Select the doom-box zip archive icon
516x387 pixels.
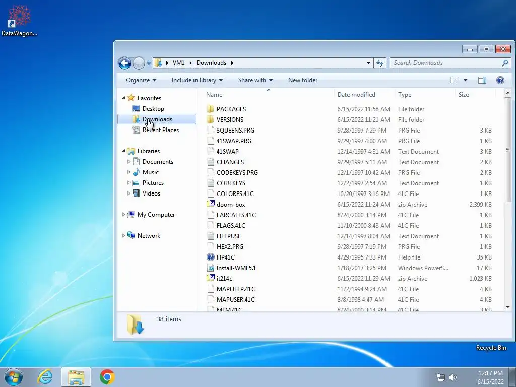click(x=211, y=204)
